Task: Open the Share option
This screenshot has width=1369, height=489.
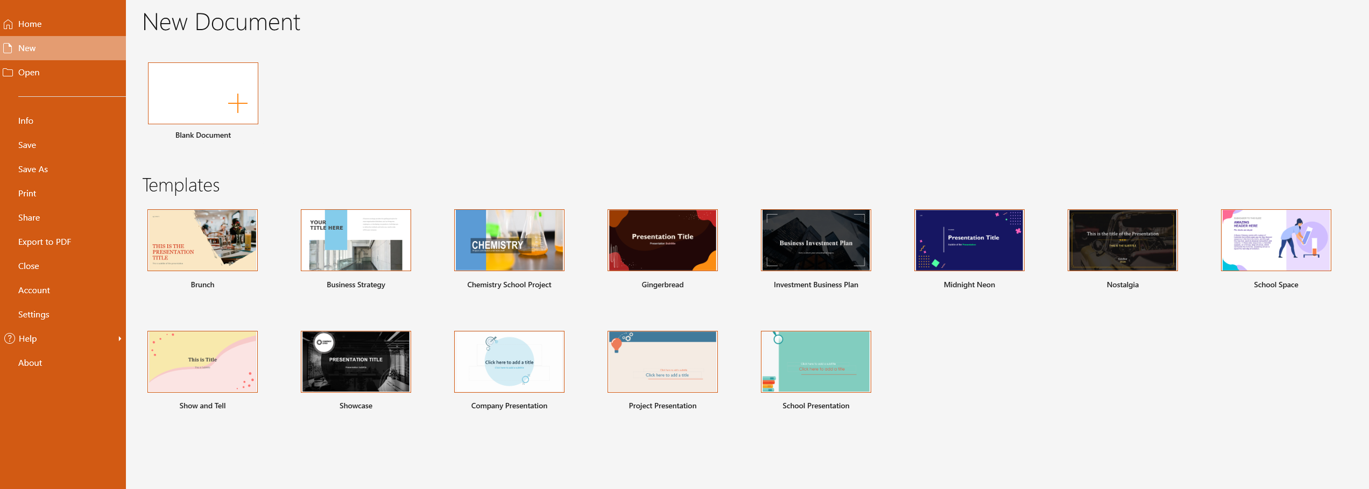Action: (29, 217)
